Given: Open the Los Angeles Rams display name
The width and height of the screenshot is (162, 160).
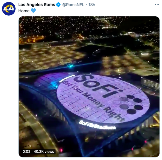Looking at the screenshot, I should (37, 5).
